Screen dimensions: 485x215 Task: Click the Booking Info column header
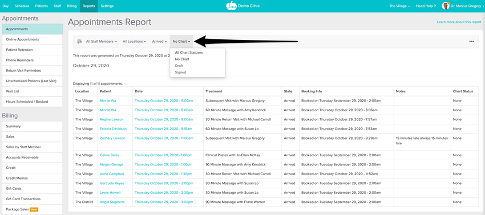pyautogui.click(x=312, y=91)
